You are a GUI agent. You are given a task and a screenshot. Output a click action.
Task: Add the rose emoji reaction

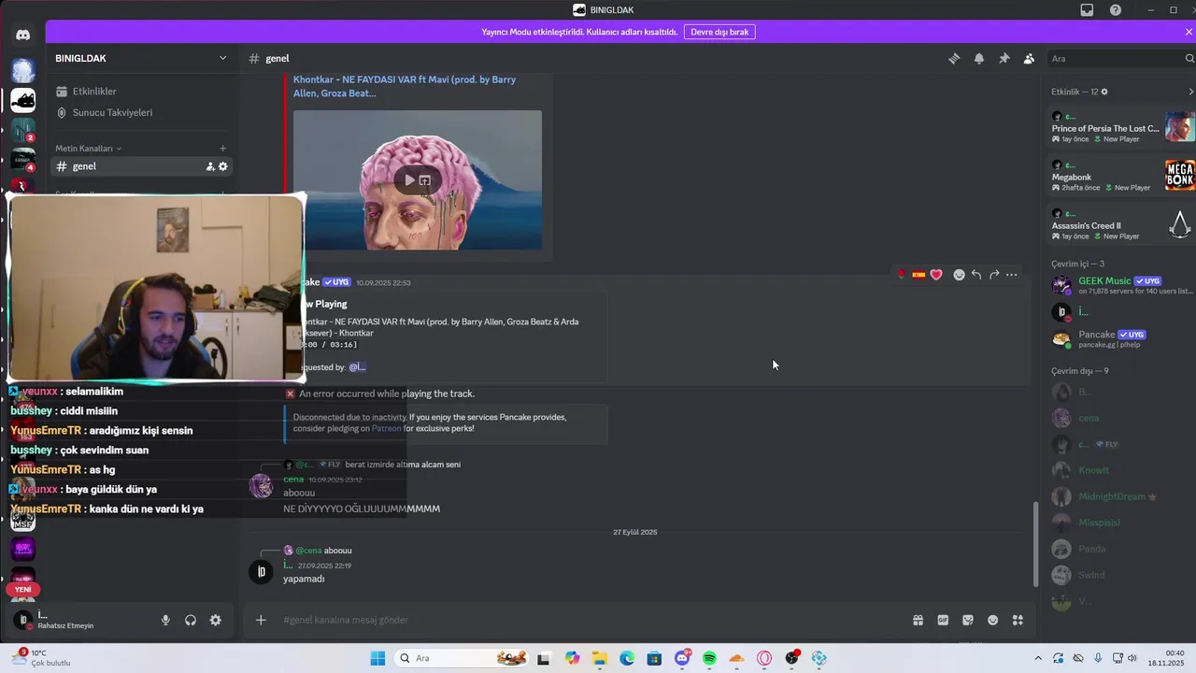[x=901, y=275]
